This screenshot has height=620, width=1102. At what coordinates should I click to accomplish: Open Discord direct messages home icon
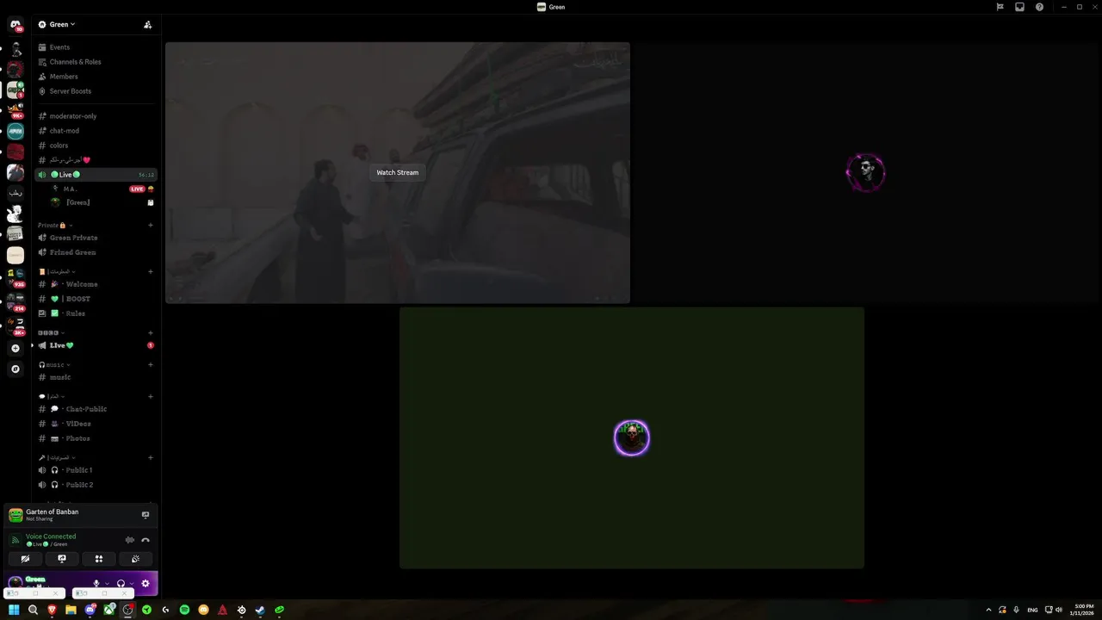click(x=15, y=25)
